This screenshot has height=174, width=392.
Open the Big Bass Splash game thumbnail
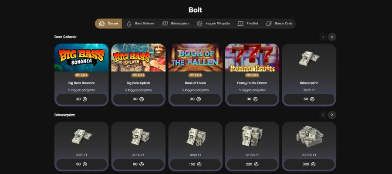(138, 58)
